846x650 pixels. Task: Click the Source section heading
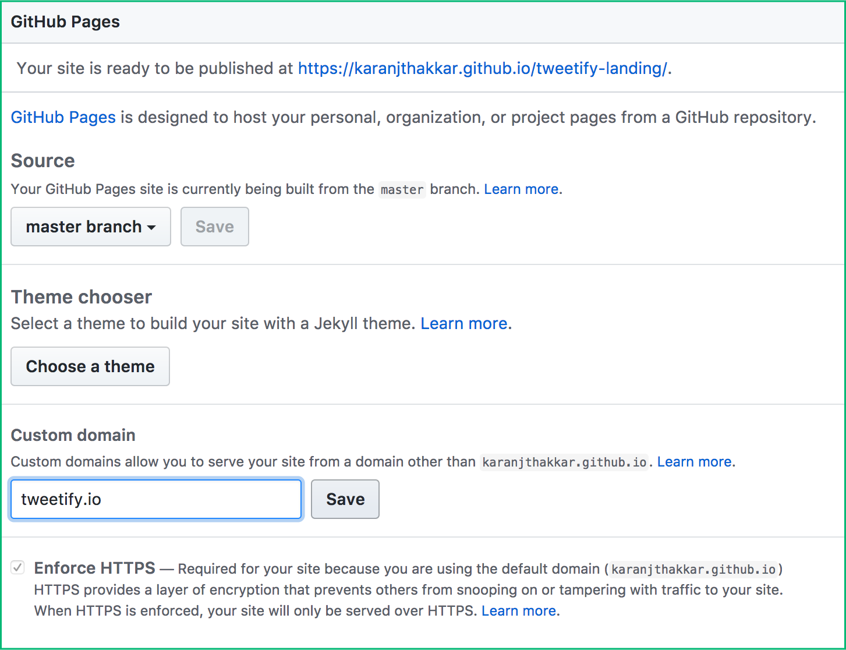coord(43,161)
